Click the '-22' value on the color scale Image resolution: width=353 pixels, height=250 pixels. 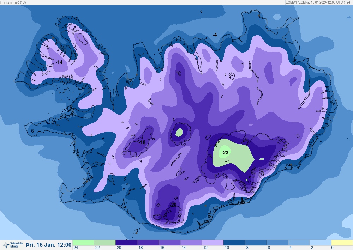(x=97, y=248)
